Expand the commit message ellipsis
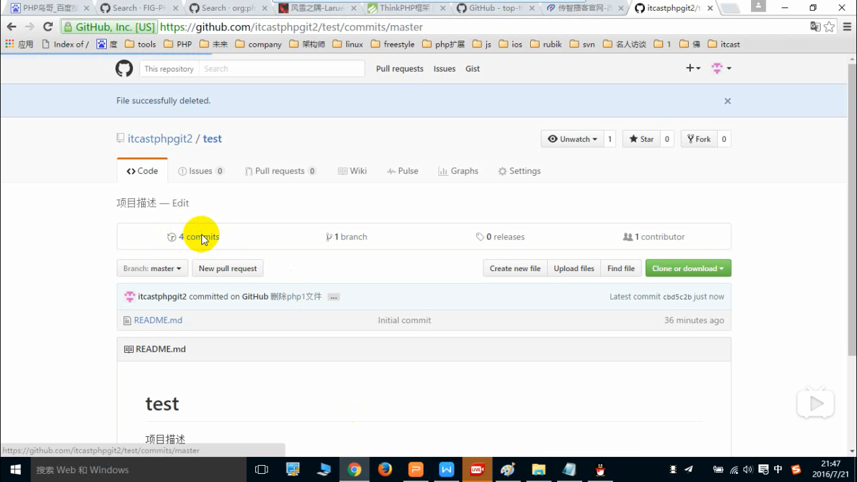Viewport: 857px width, 482px height. 334,297
